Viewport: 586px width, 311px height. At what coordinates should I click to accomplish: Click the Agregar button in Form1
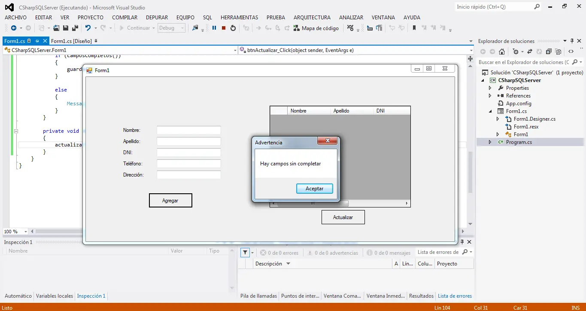point(170,201)
